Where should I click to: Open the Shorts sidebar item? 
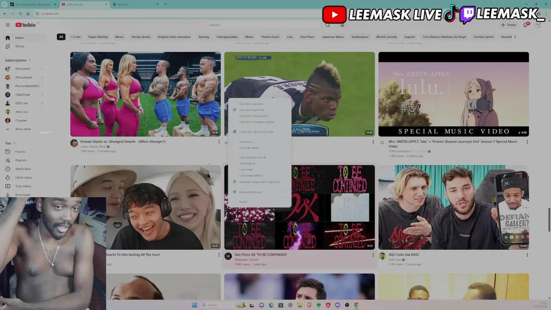pos(19,46)
